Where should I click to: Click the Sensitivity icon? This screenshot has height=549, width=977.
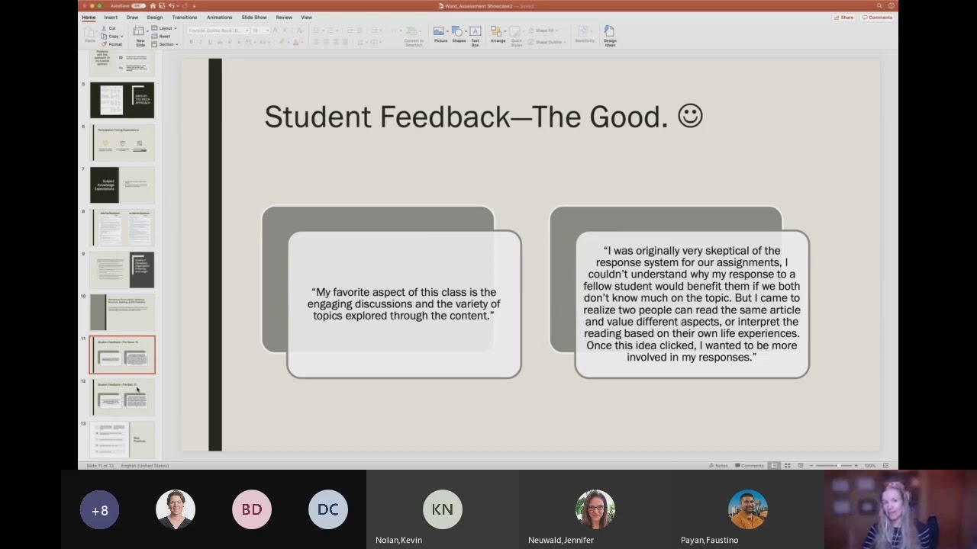click(584, 30)
